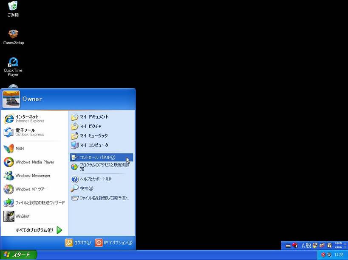Click the Owner user picture
This screenshot has height=260, width=348.
pos(11,99)
